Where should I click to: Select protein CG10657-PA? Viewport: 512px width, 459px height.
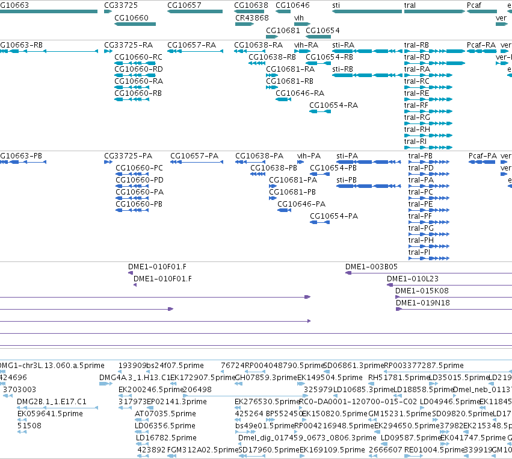[x=194, y=155]
